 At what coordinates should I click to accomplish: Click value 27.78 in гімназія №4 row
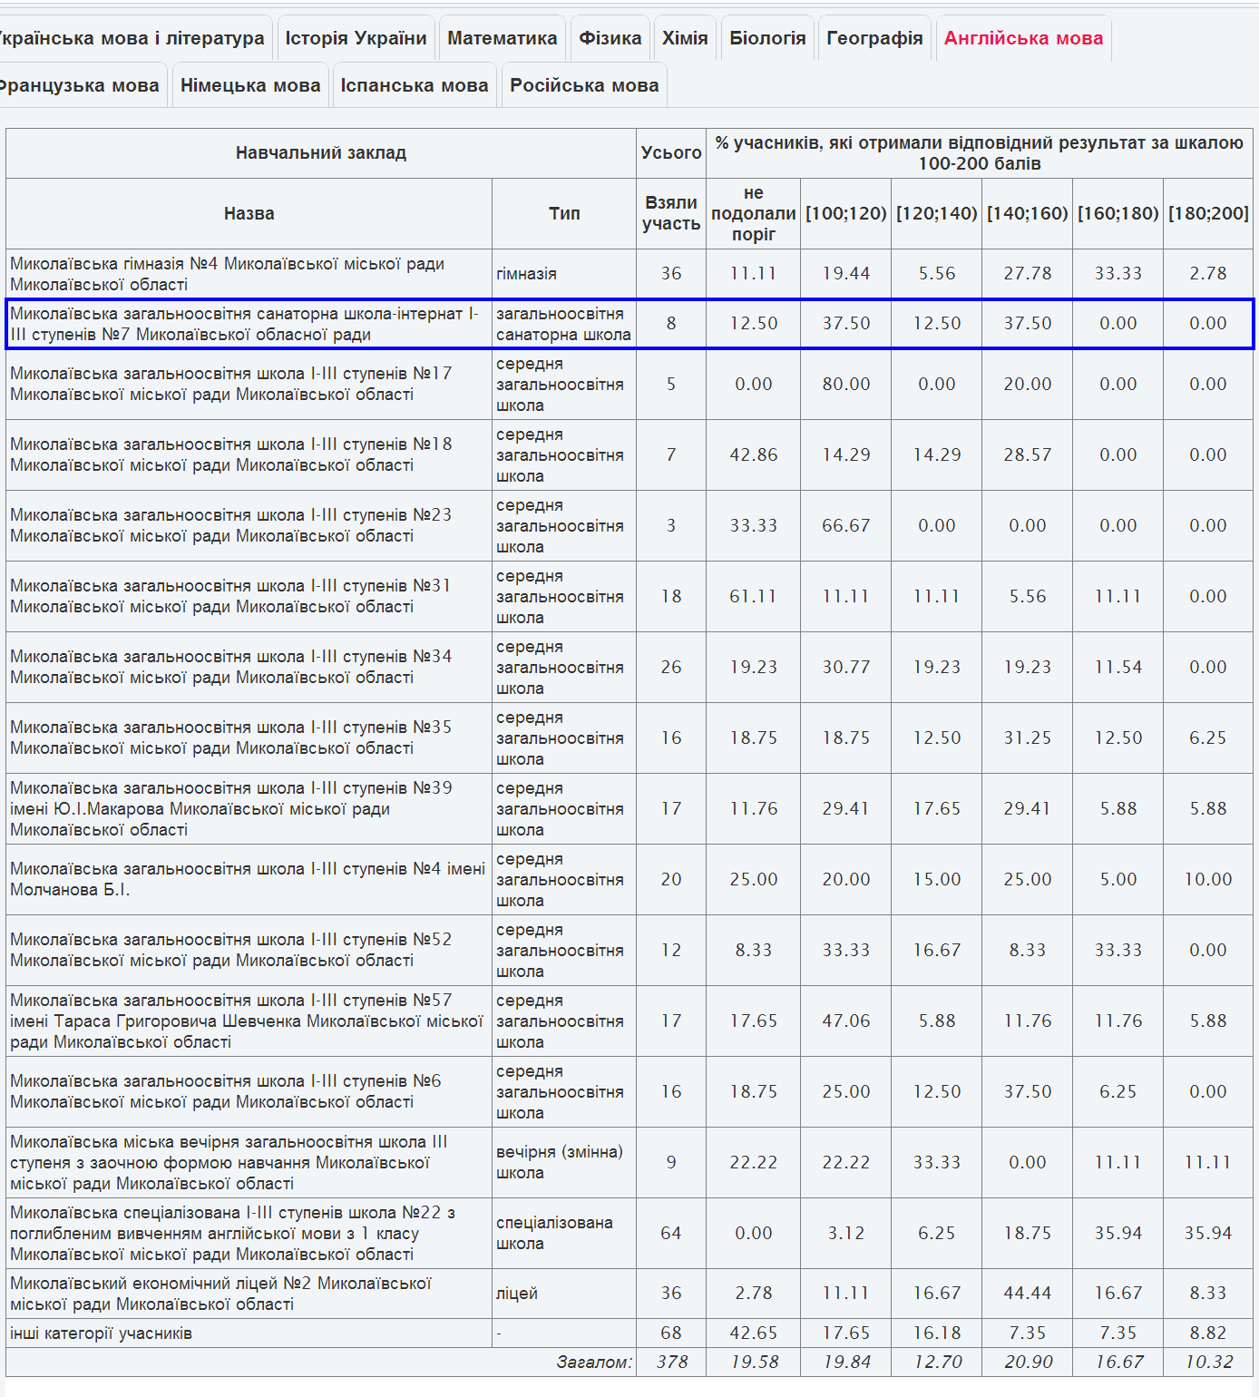1028,274
